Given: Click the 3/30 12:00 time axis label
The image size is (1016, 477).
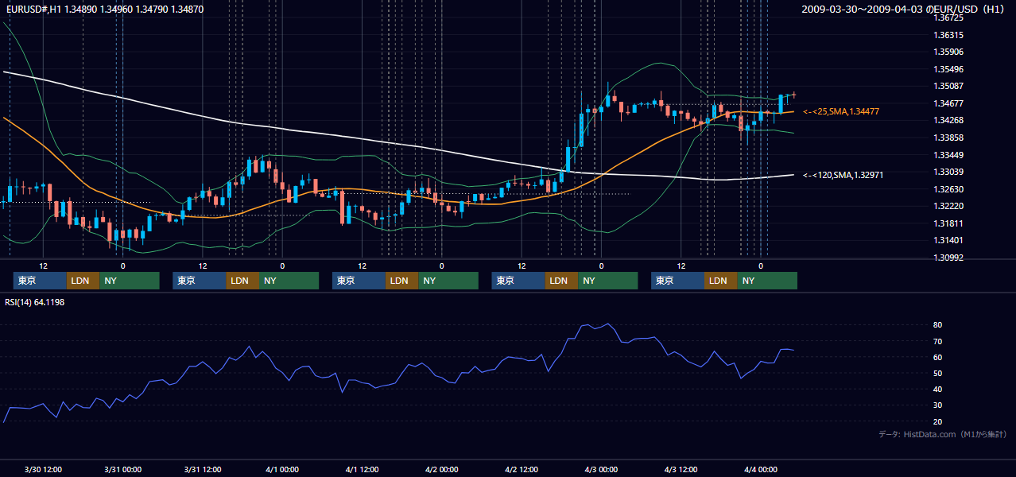Looking at the screenshot, I should [x=43, y=469].
